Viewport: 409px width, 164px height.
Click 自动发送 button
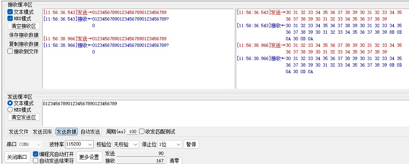point(90,132)
